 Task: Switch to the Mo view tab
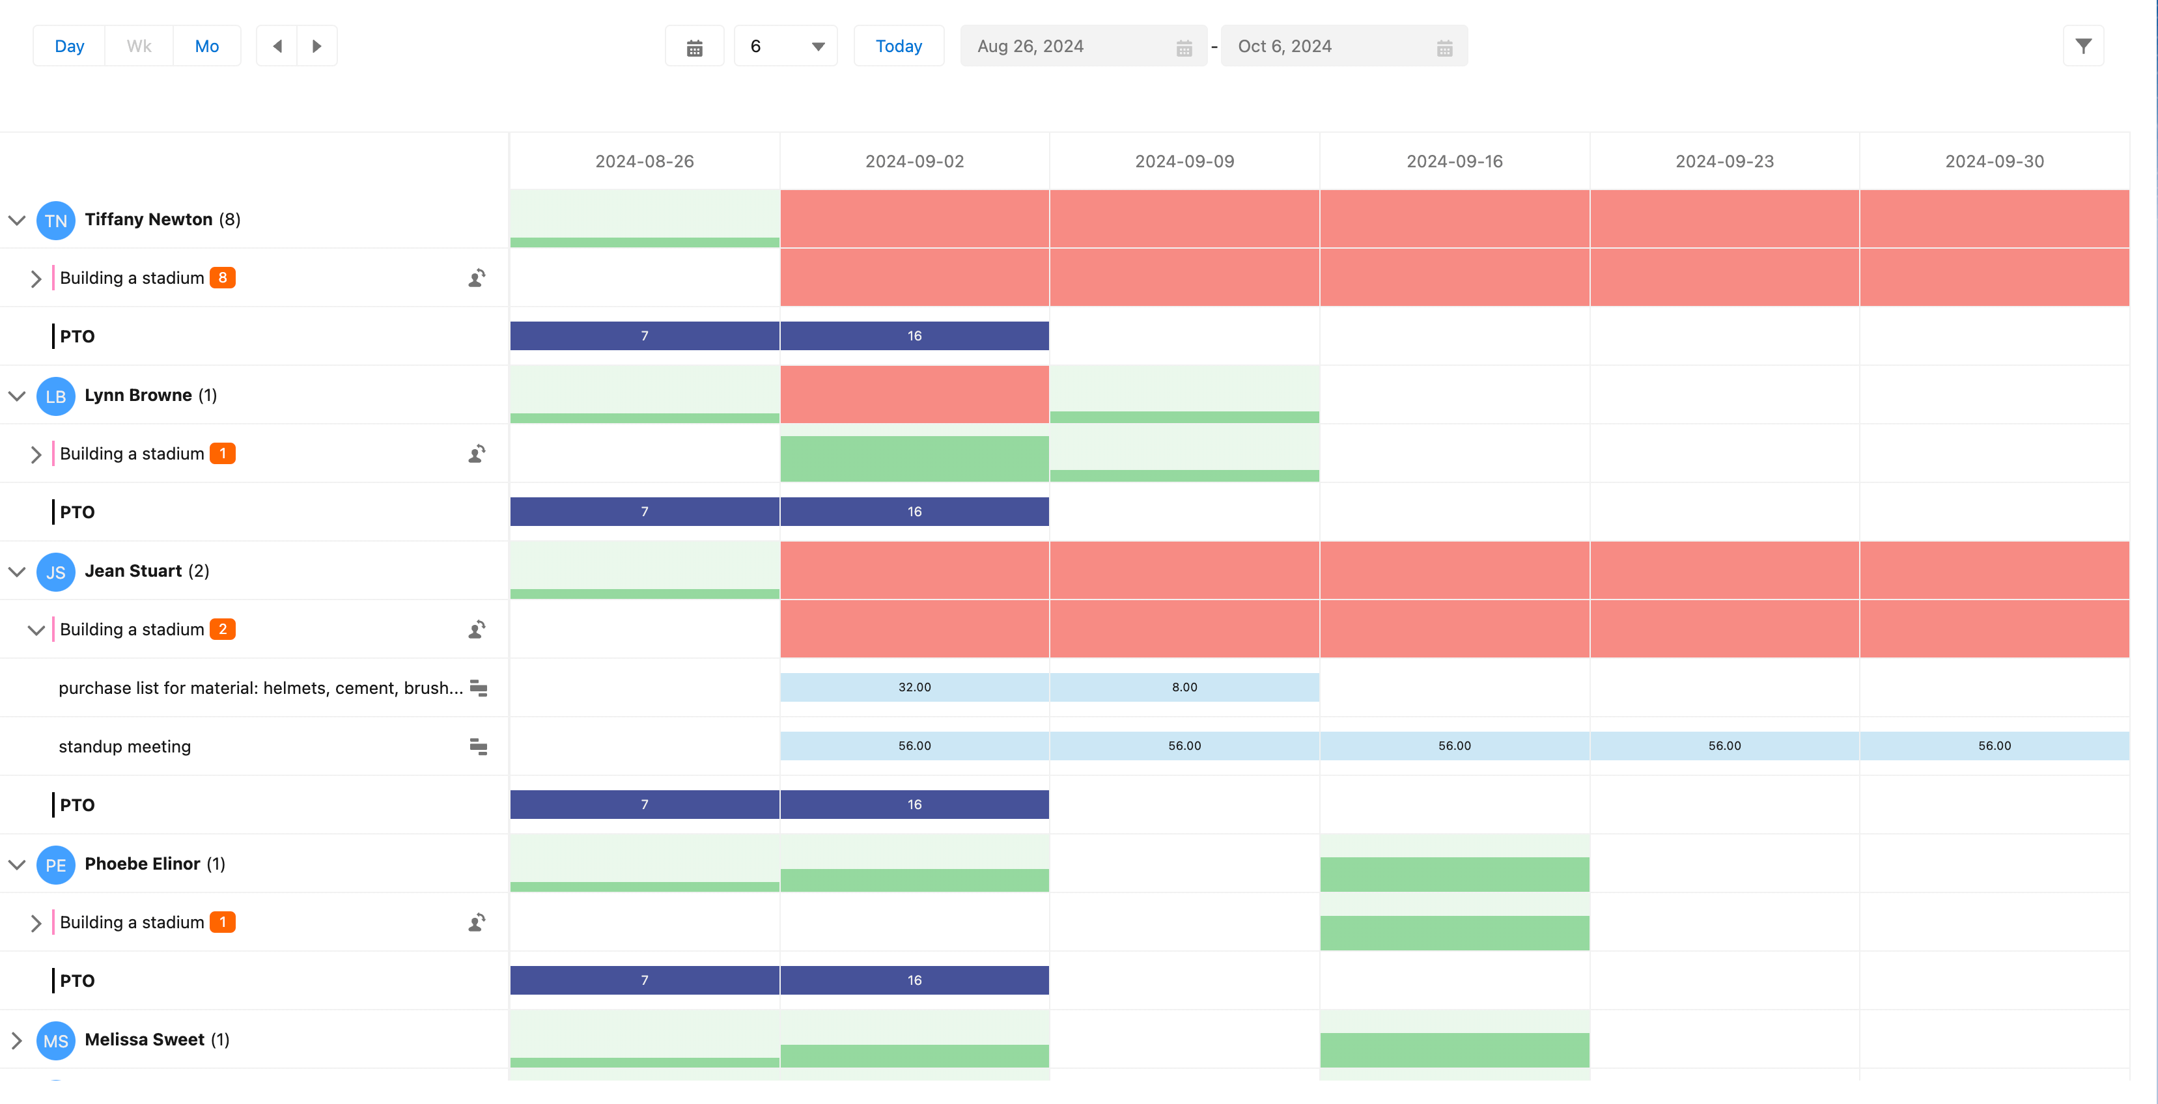[x=207, y=46]
